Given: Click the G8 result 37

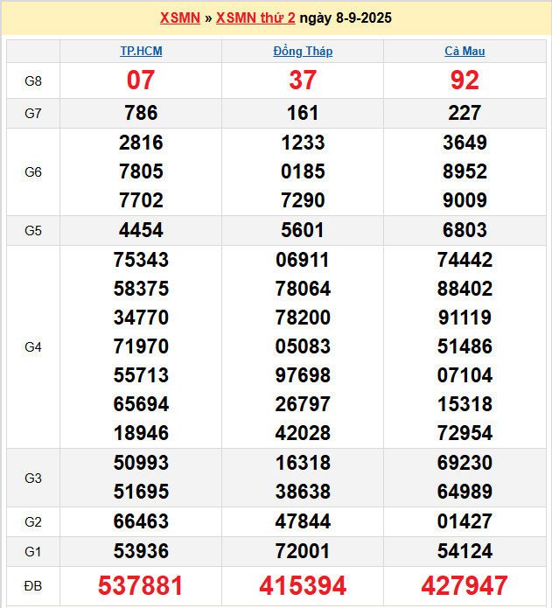Looking at the screenshot, I should 303,80.
